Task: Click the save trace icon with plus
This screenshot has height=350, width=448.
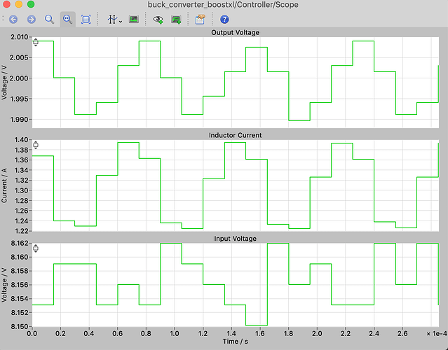Action: (176, 20)
